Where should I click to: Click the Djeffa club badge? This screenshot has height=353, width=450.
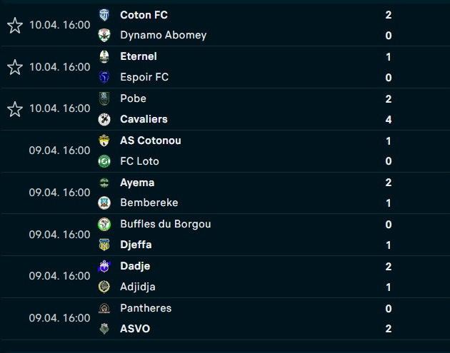pyautogui.click(x=105, y=245)
